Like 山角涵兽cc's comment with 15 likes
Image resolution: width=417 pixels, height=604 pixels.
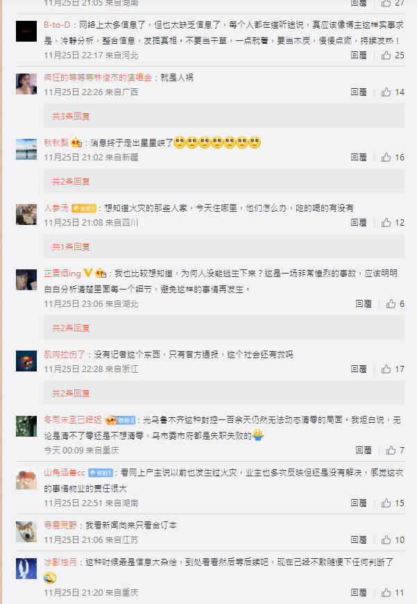(386, 503)
